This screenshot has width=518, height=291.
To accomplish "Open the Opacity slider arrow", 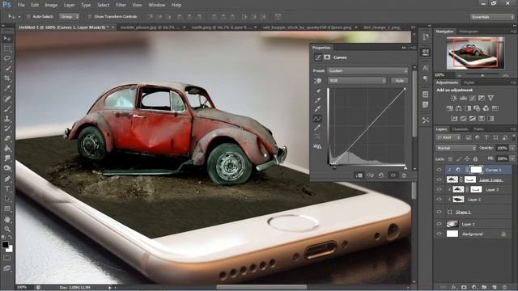I will (512, 148).
